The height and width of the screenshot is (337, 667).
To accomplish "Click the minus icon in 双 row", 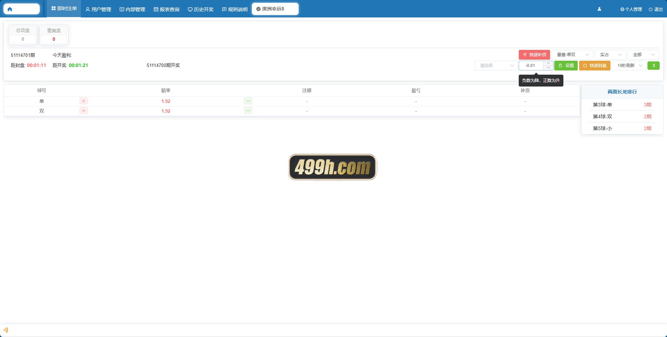I will 248,111.
